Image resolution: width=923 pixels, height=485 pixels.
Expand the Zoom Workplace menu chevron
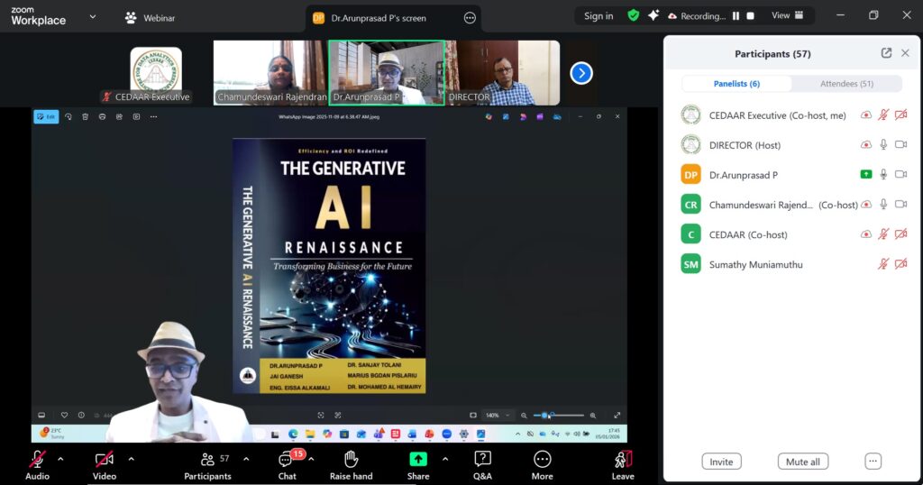[x=92, y=16]
